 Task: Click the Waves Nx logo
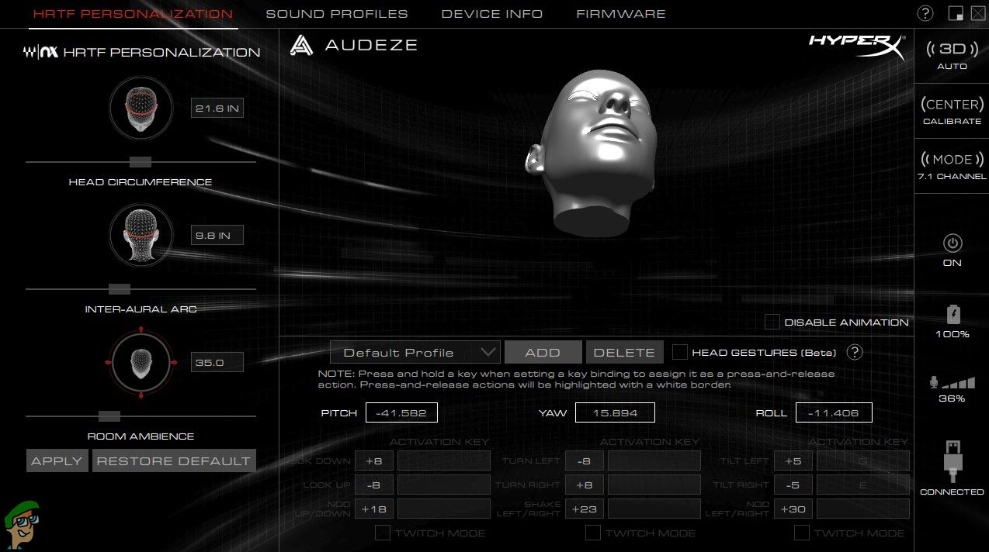[x=41, y=52]
